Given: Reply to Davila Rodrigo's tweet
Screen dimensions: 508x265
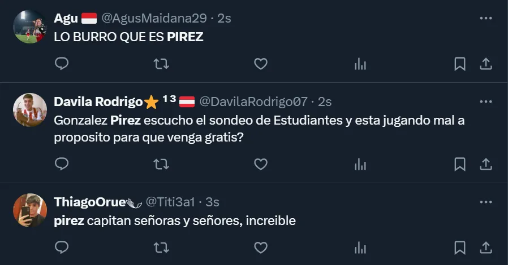Looking at the screenshot, I should click(x=62, y=164).
